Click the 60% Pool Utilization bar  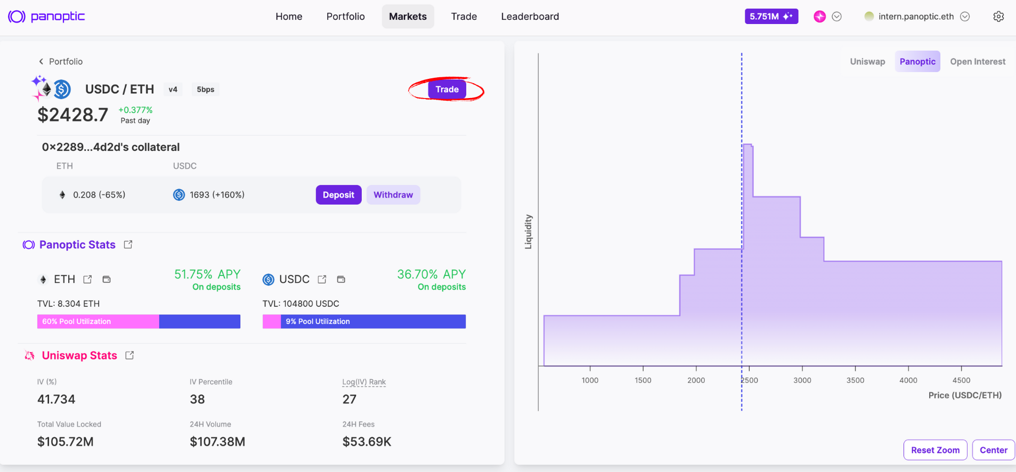click(139, 322)
